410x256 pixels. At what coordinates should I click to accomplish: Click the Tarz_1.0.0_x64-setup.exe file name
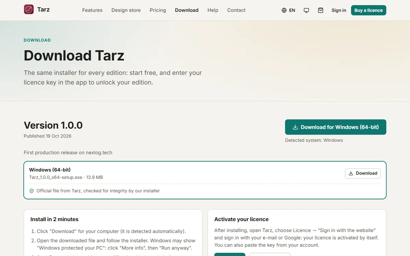(x=56, y=177)
